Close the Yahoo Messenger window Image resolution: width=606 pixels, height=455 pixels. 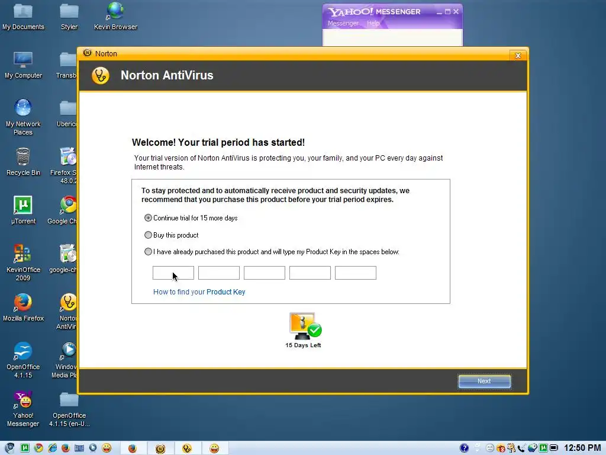click(x=456, y=12)
